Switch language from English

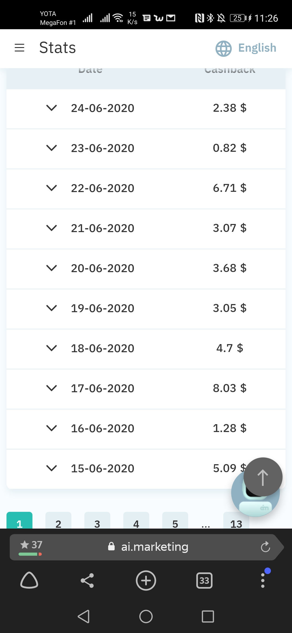(x=257, y=48)
